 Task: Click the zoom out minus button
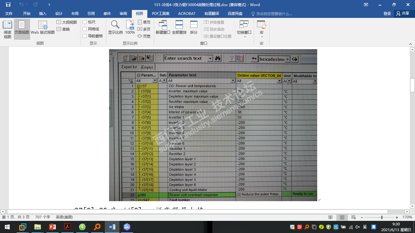[362, 217]
